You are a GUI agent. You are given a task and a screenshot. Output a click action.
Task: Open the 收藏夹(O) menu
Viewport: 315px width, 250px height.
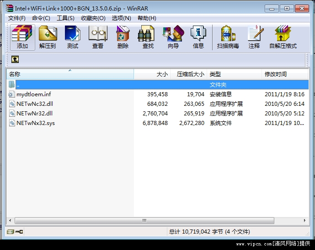click(x=93, y=18)
